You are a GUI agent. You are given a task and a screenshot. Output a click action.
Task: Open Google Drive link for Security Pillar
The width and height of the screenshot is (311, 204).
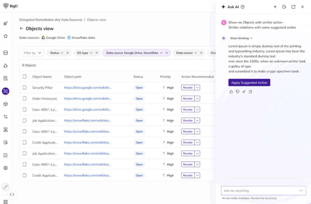click(x=88, y=88)
